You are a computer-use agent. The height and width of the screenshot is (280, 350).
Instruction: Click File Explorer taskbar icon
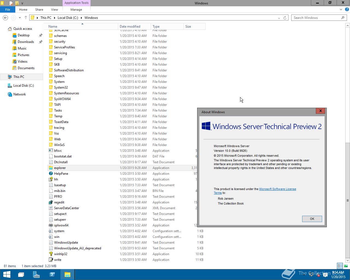(67, 275)
